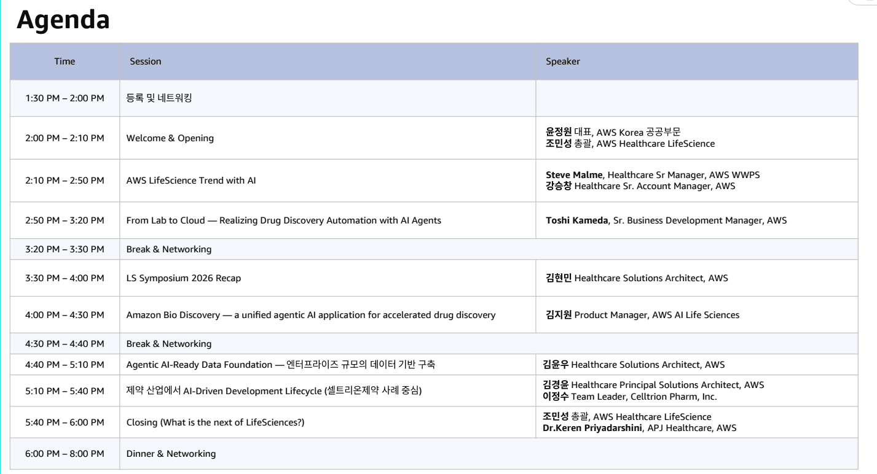Click 조민성 총괄 in the Closing row
The width and height of the screenshot is (877, 474).
point(627,416)
